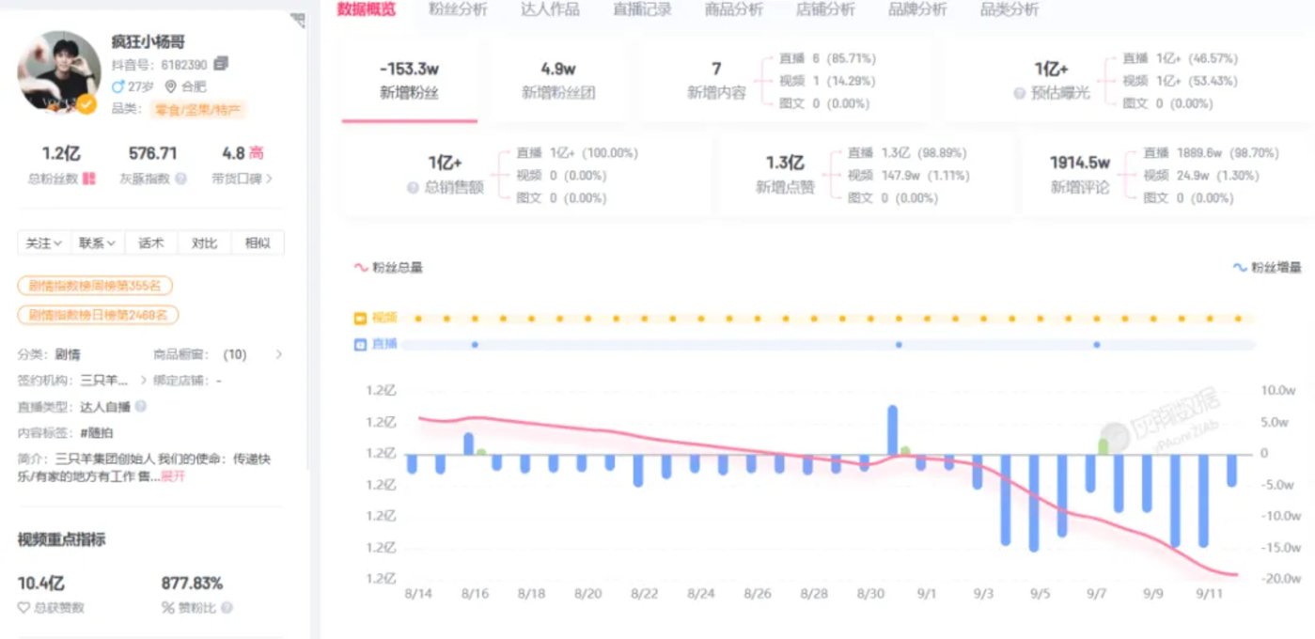Click the 合肥 location icon
Image resolution: width=1315 pixels, height=639 pixels.
coord(171,86)
